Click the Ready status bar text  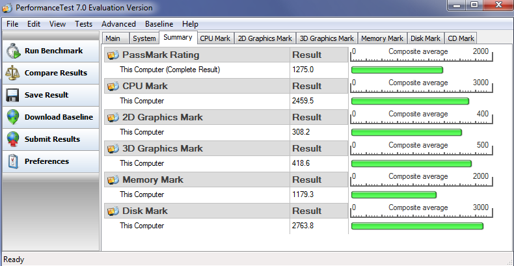tap(14, 259)
